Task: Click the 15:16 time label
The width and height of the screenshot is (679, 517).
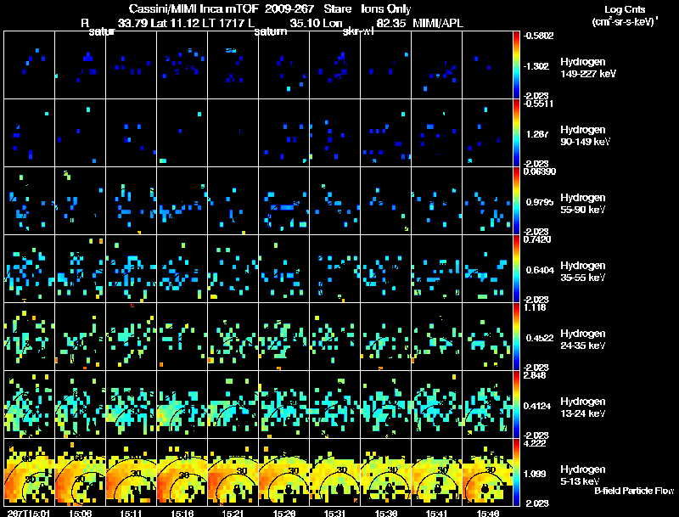Action: click(x=182, y=514)
